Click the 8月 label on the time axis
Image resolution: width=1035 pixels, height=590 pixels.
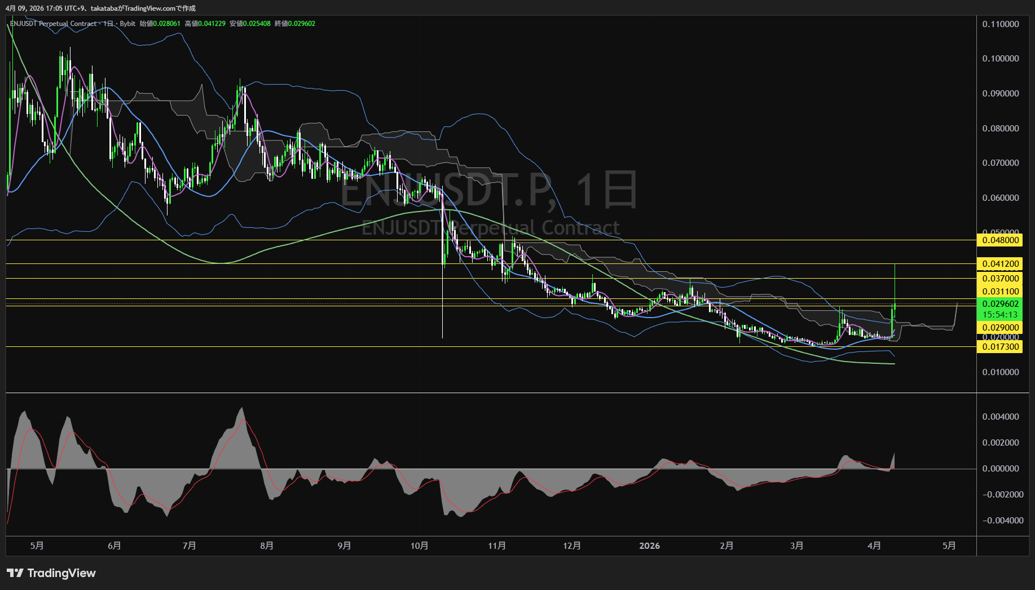click(267, 545)
